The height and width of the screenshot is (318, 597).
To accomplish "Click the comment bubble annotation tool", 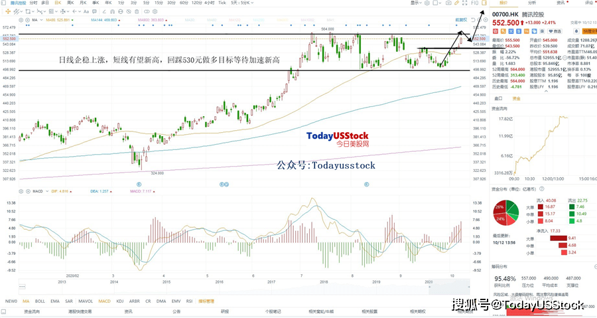I will 94,11.
